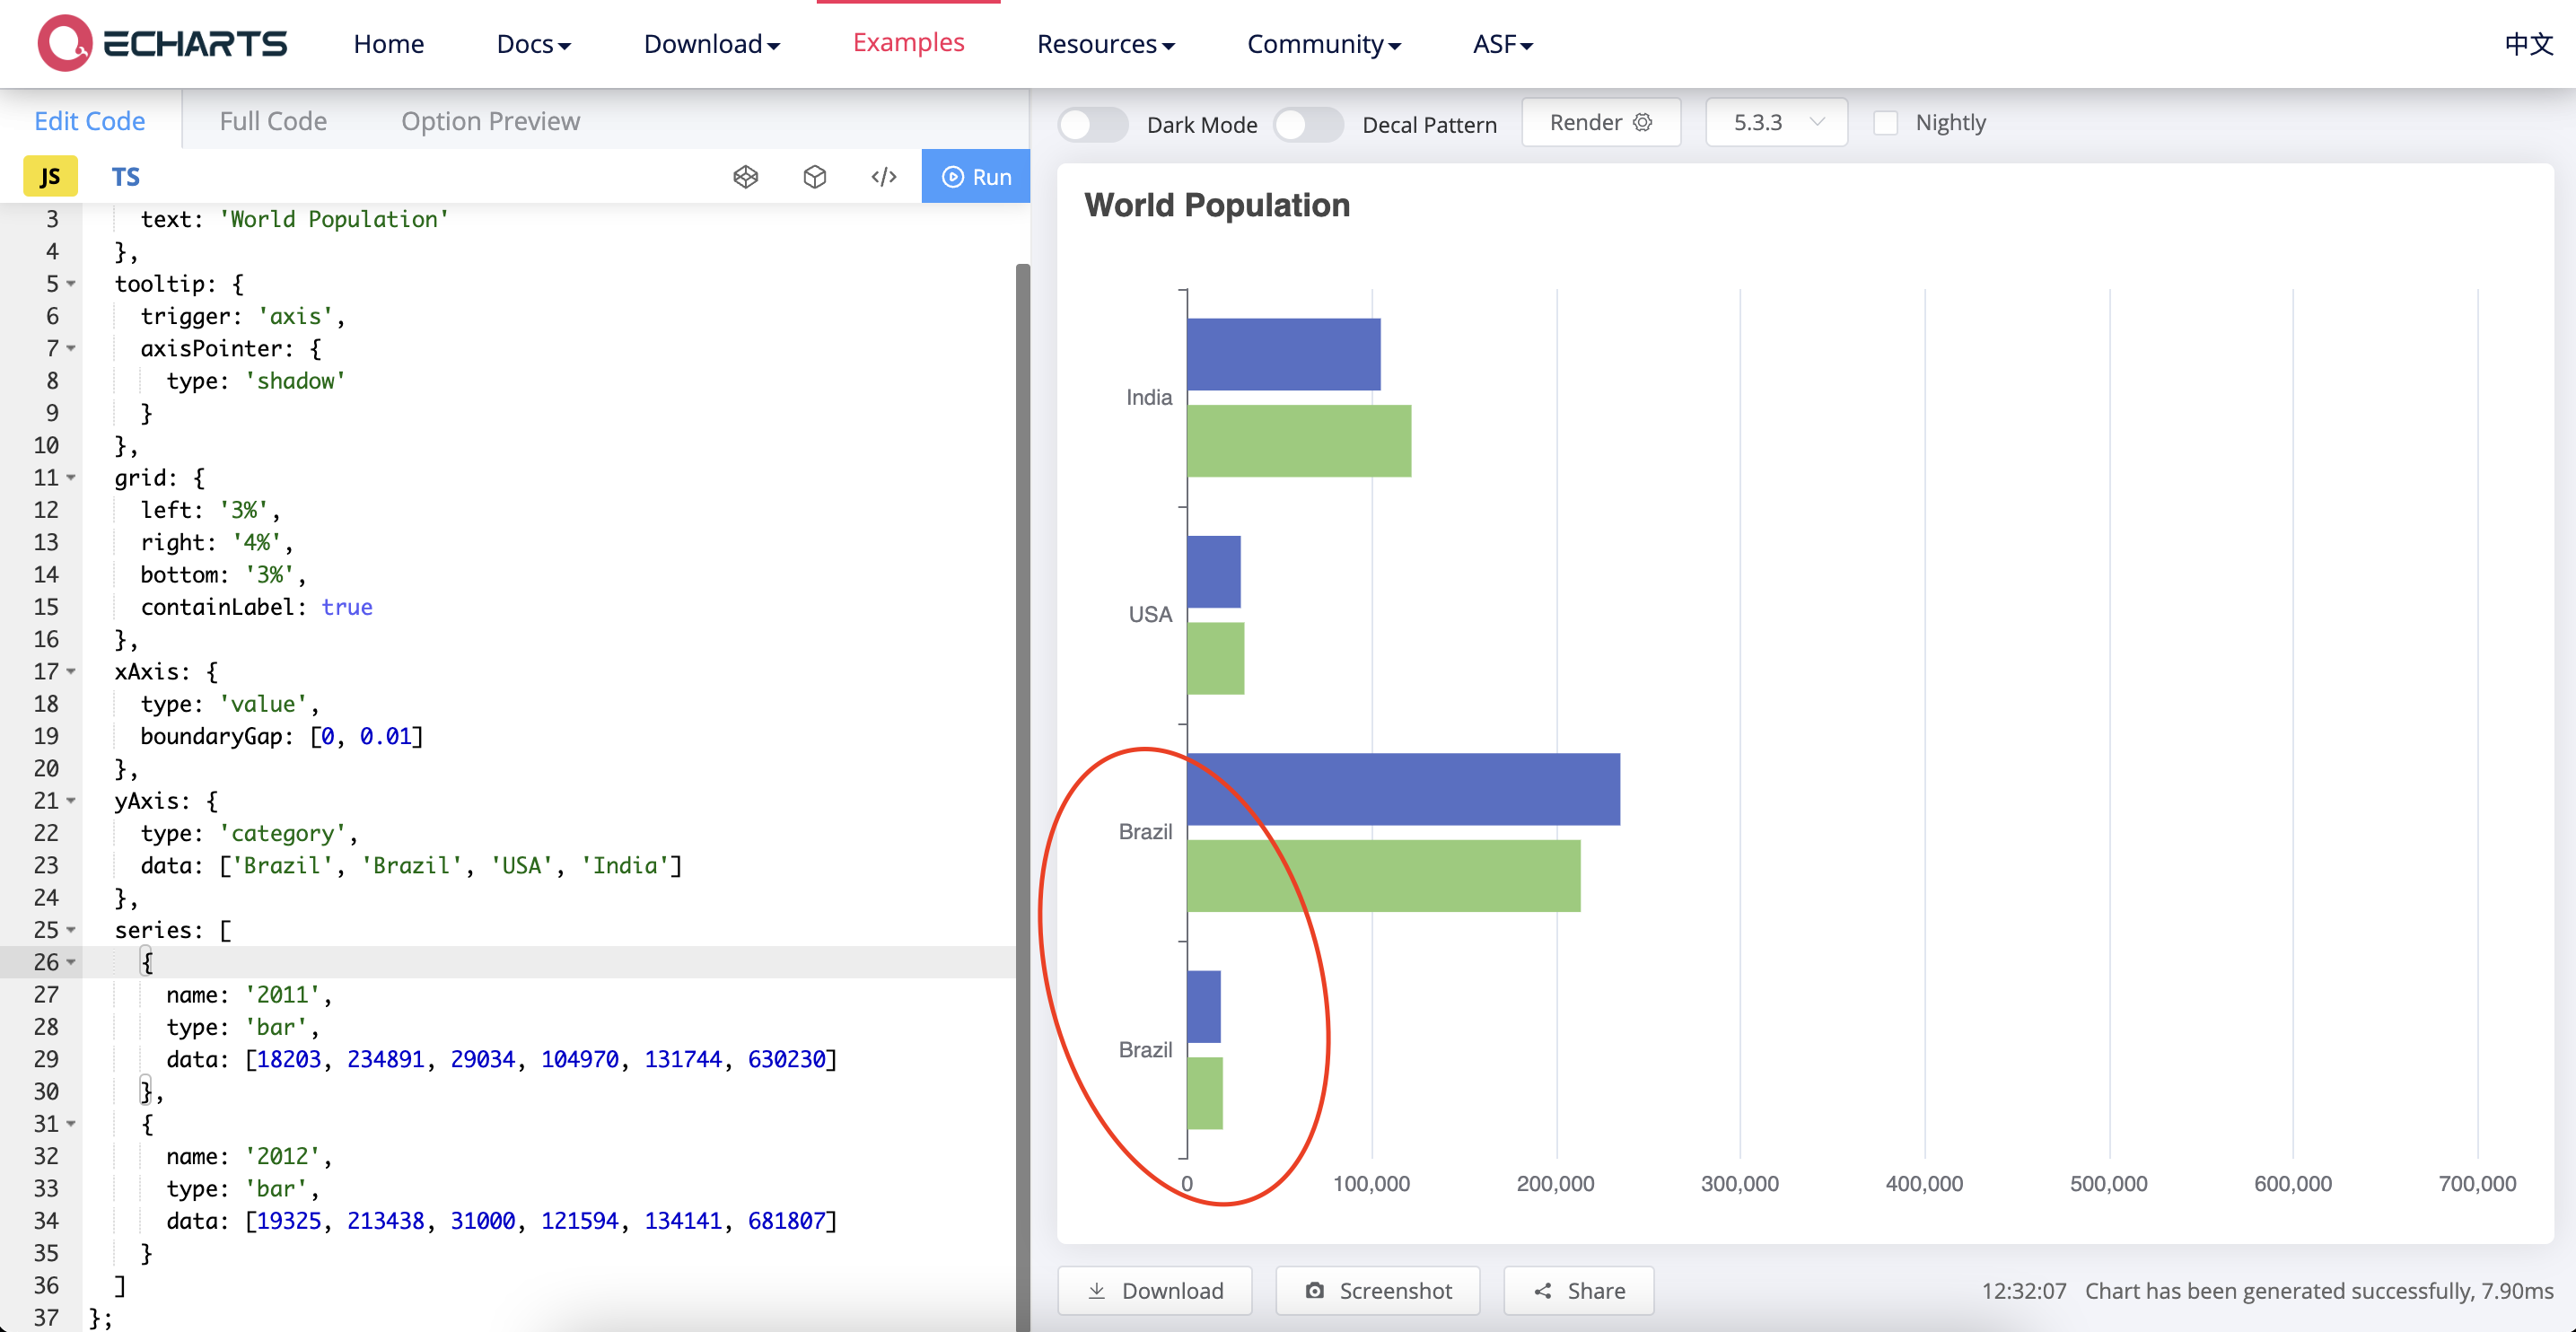
Task: Open the example in CodePen
Action: pyautogui.click(x=745, y=176)
